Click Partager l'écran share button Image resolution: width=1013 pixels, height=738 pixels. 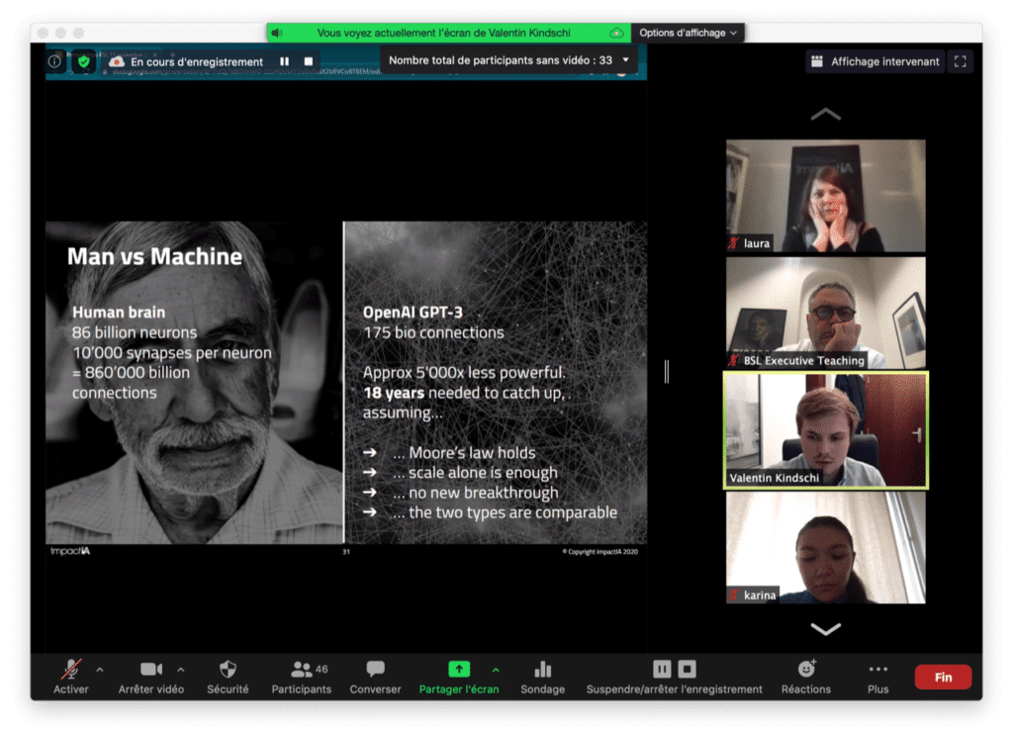[459, 670]
